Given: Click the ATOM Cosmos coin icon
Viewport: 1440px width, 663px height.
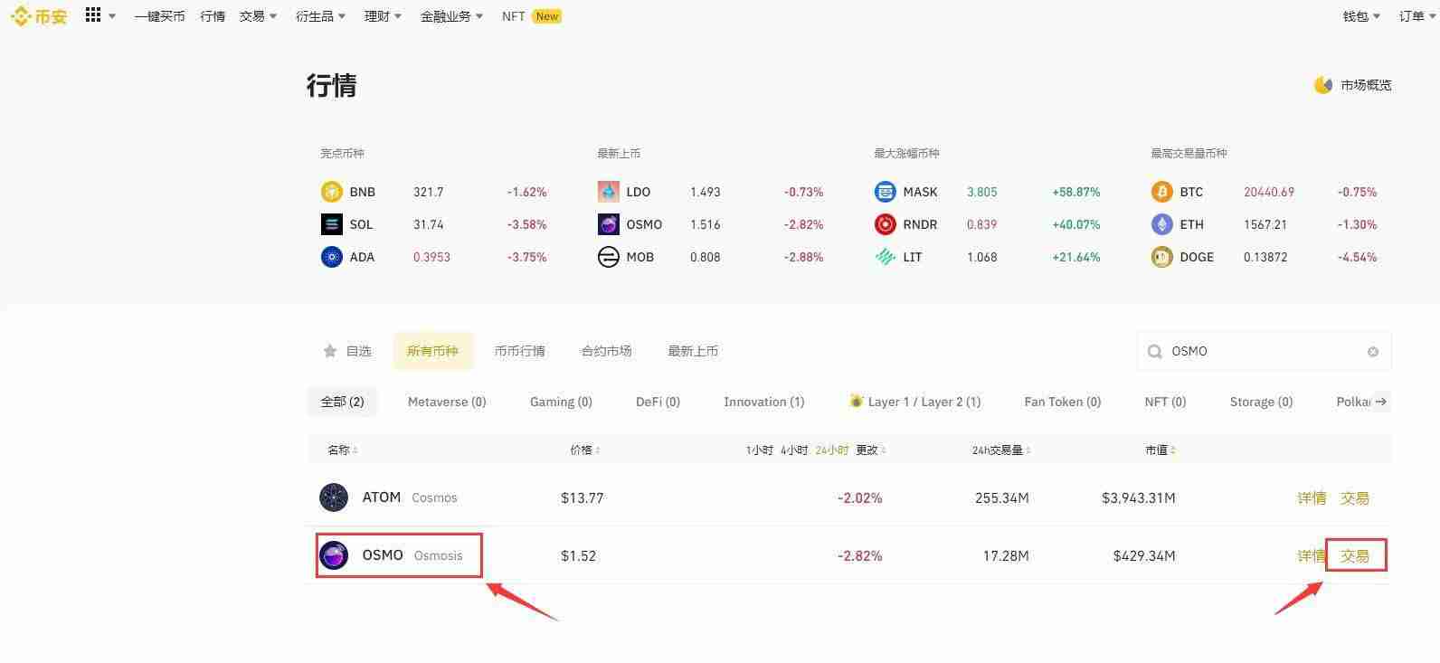Looking at the screenshot, I should pos(334,497).
